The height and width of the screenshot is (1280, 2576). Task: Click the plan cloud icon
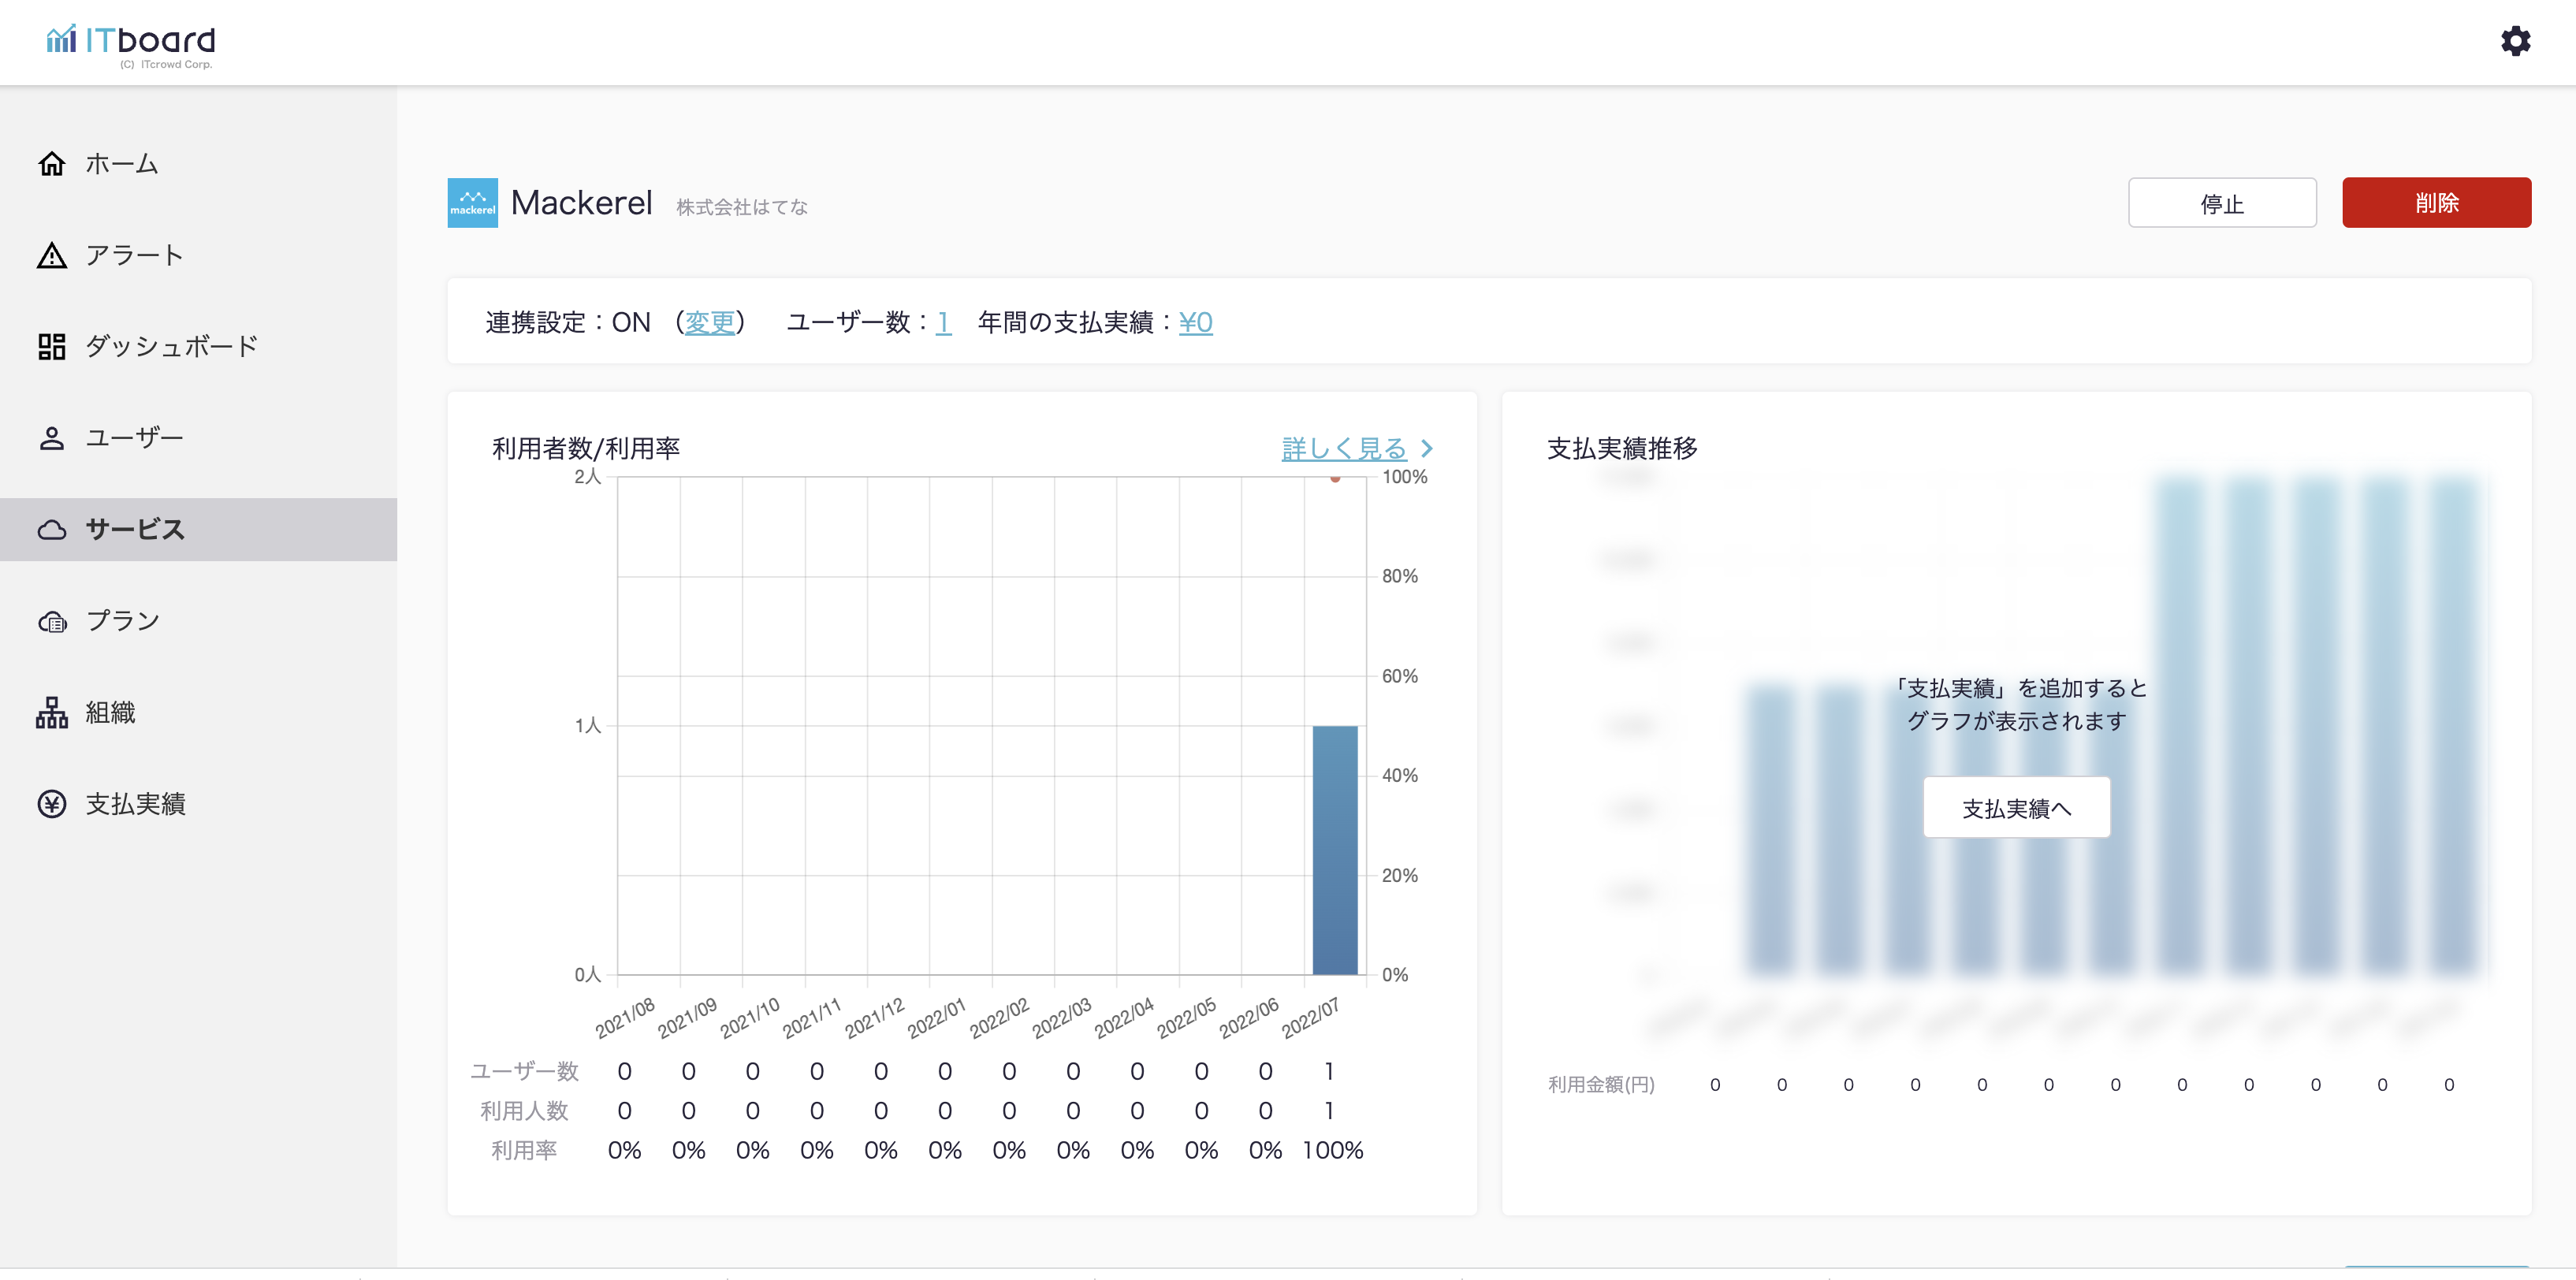tap(52, 621)
